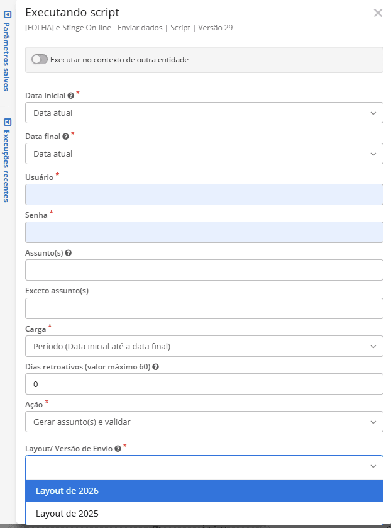Viewport: 391px width, 528px height.
Task: Click the Usuário input field
Action: coord(204,194)
